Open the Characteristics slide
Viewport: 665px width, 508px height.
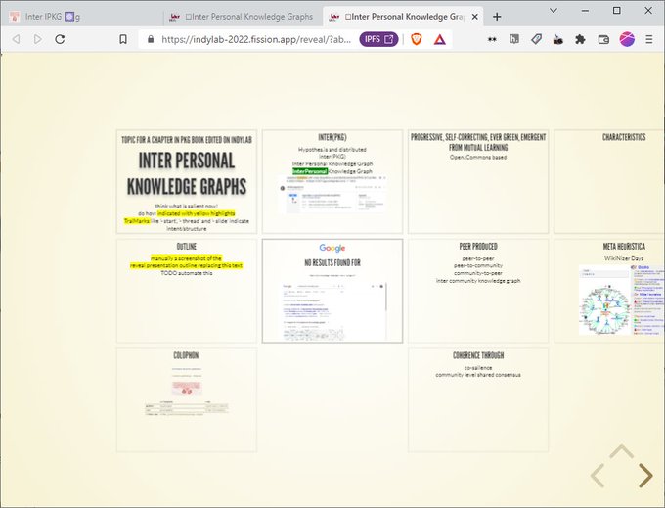point(609,182)
